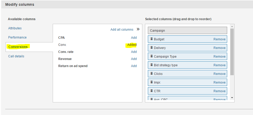Viewport: 253px width, 115px height.
Task: Click the CPA column name
Action: click(61, 38)
